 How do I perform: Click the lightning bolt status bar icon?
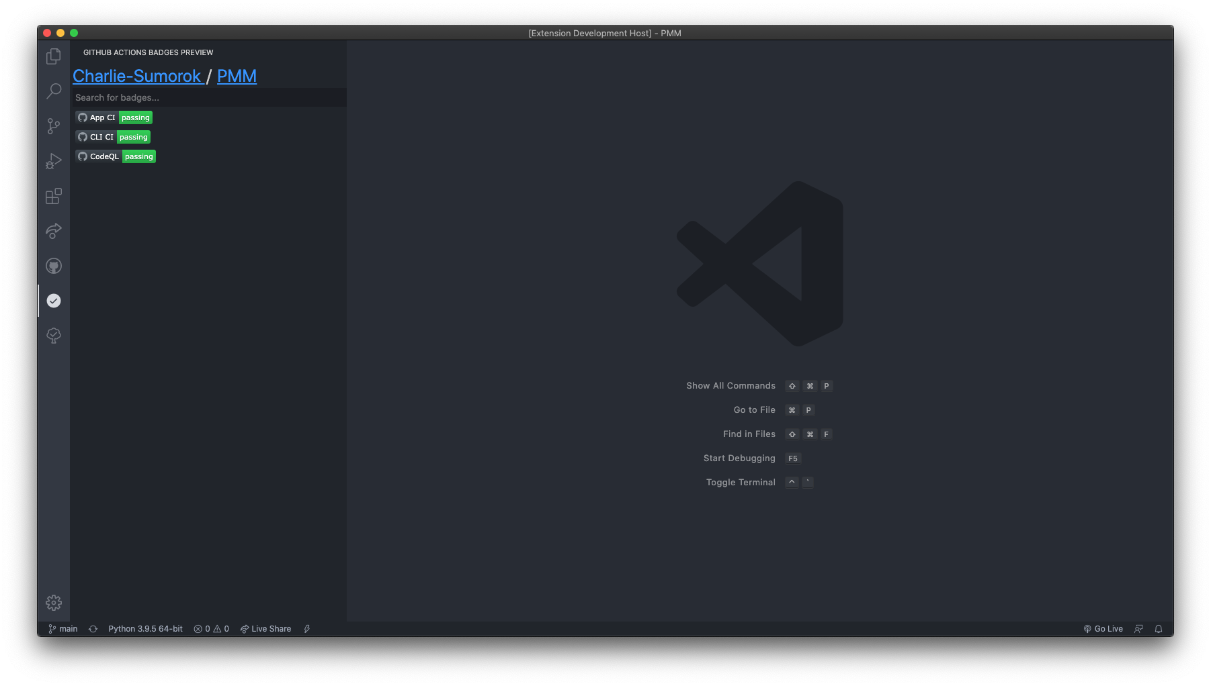[307, 629]
